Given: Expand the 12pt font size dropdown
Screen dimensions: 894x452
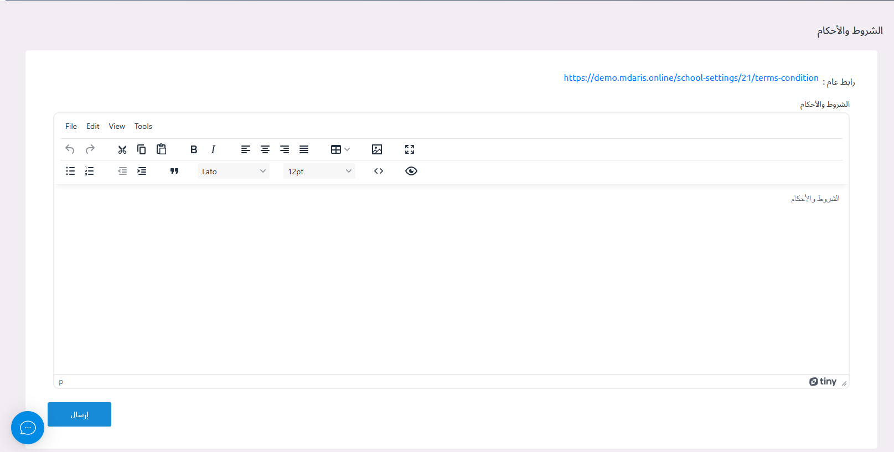Looking at the screenshot, I should [319, 172].
